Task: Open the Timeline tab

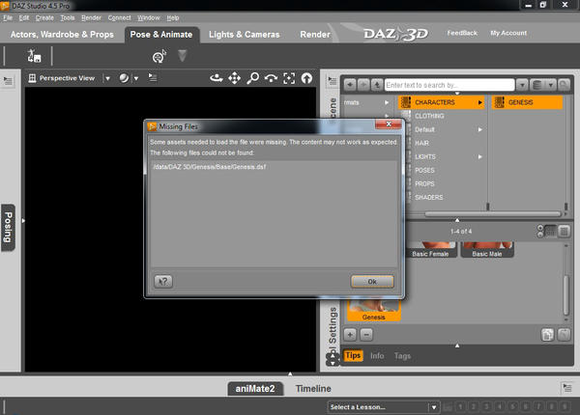Action: point(313,389)
